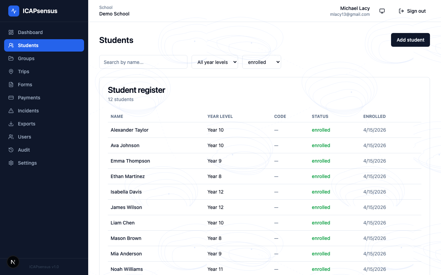The width and height of the screenshot is (441, 275).
Task: Click the Dashboard grid icon in sidebar
Action: tap(11, 32)
